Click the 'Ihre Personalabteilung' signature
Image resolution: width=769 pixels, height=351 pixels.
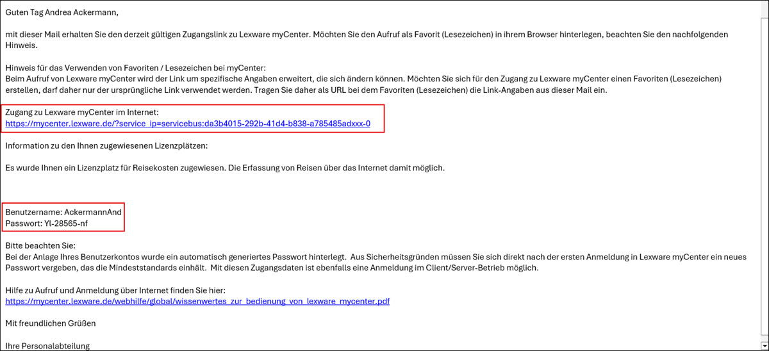click(x=47, y=346)
